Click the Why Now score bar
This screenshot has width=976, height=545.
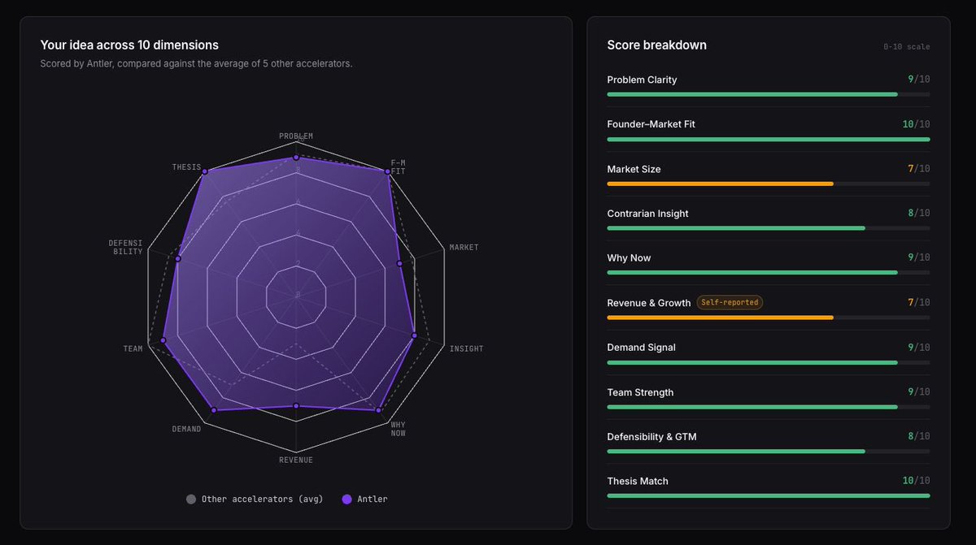click(x=769, y=273)
